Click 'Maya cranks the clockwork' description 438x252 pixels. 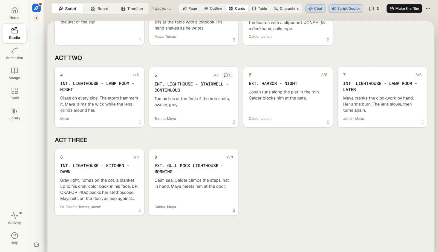[378, 104]
